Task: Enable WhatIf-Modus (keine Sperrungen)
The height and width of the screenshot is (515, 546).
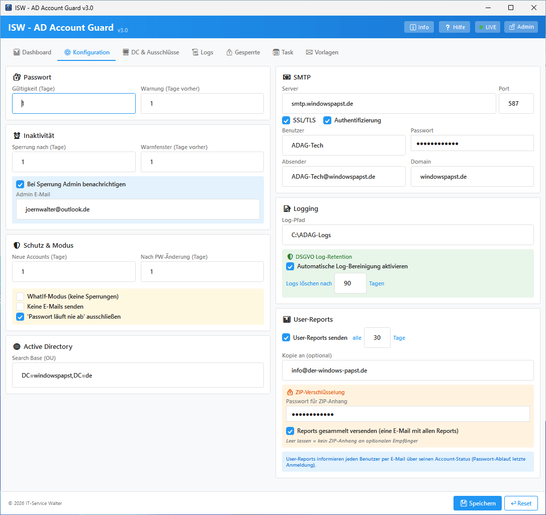Action: click(21, 297)
